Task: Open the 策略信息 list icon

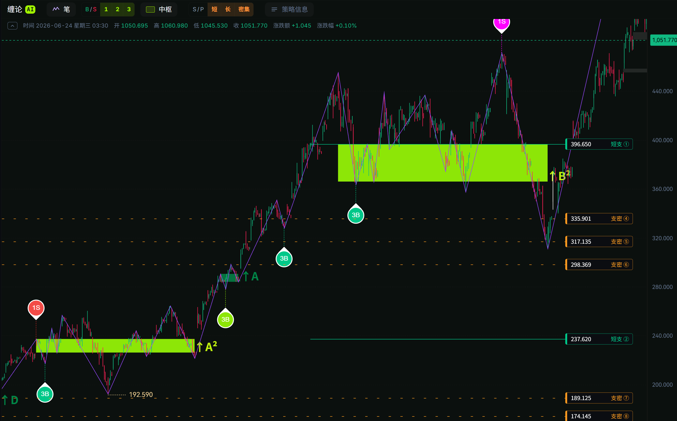Action: (274, 9)
